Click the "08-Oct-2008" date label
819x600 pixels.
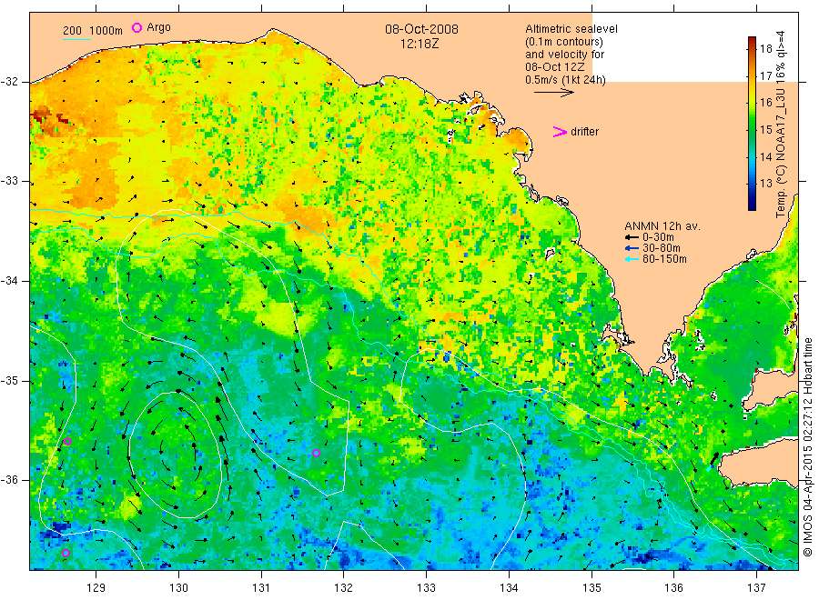point(421,29)
